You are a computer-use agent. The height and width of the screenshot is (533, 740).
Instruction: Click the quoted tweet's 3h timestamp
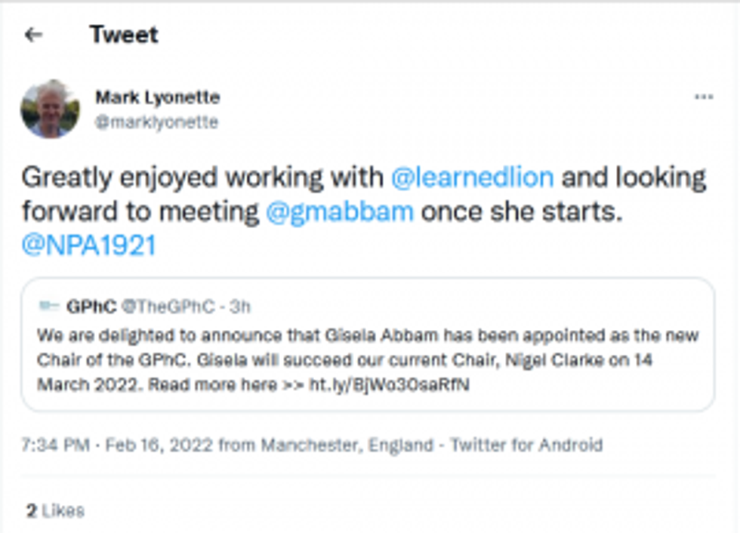click(240, 307)
